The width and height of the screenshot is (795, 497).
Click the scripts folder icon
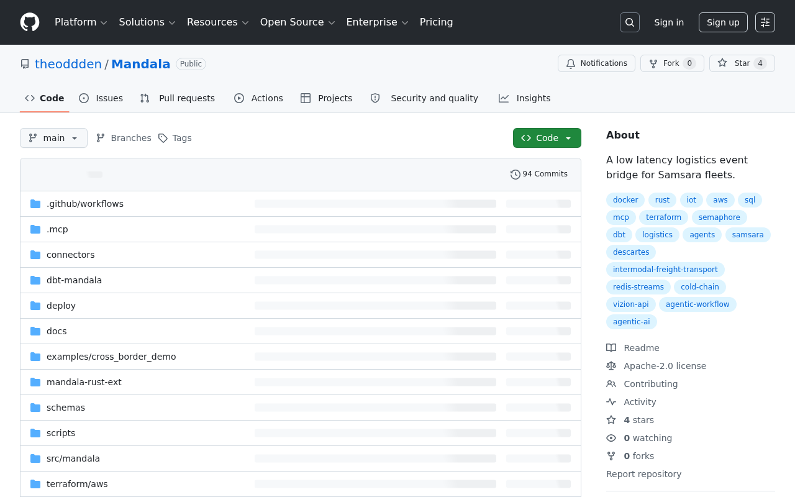click(x=35, y=433)
